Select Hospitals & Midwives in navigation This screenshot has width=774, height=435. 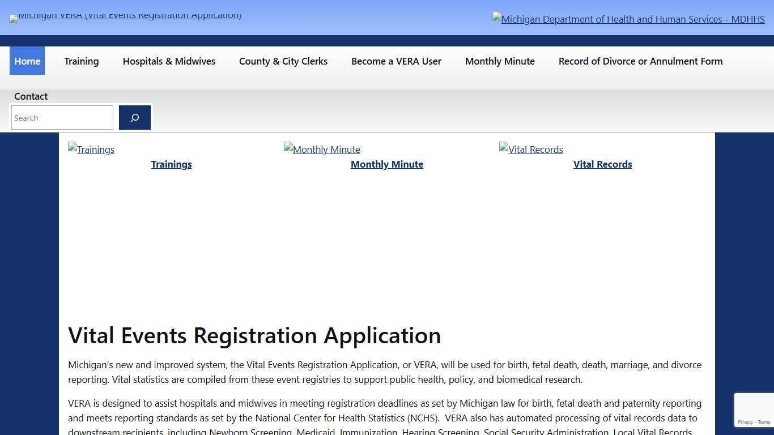click(x=169, y=61)
